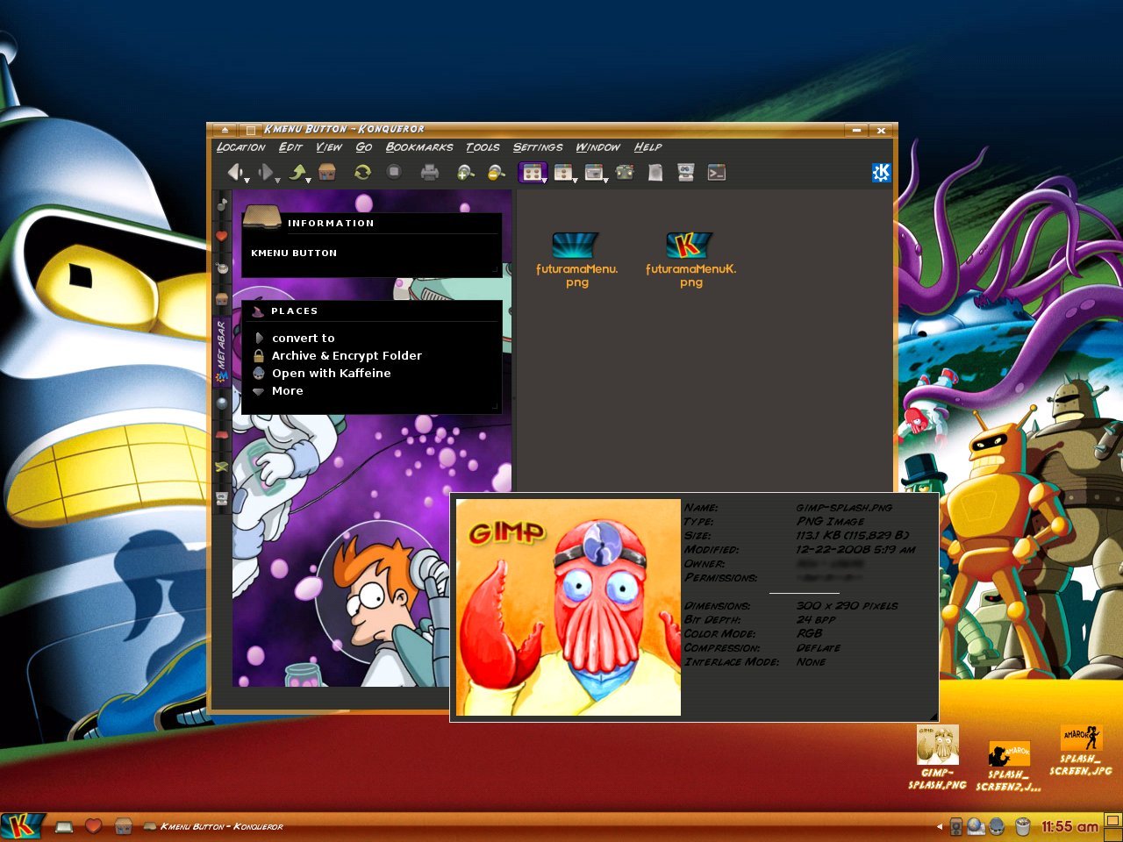Stop loading with the Stop icon
1123x842 pixels.
pyautogui.click(x=394, y=172)
